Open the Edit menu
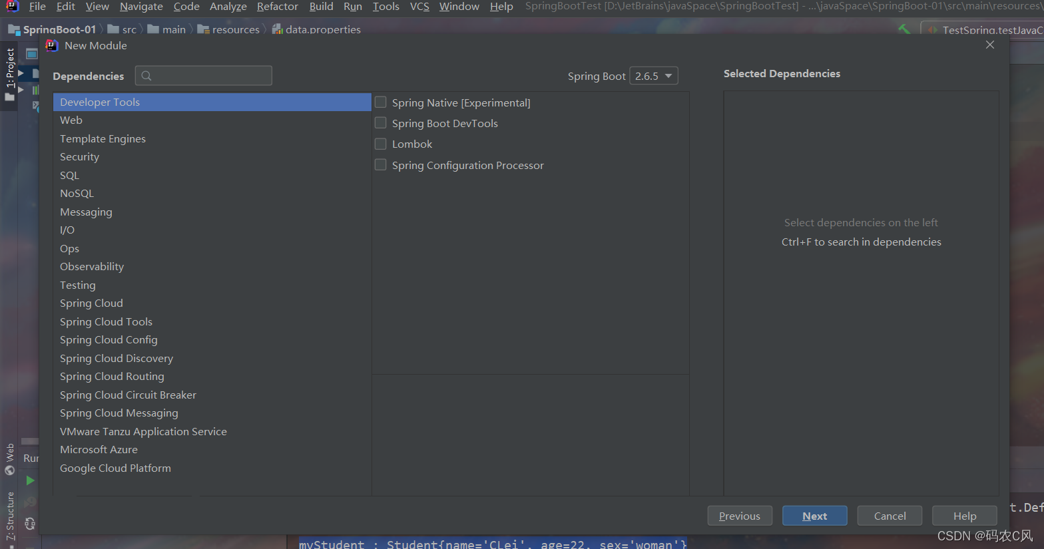This screenshot has height=549, width=1044. pyautogui.click(x=66, y=6)
